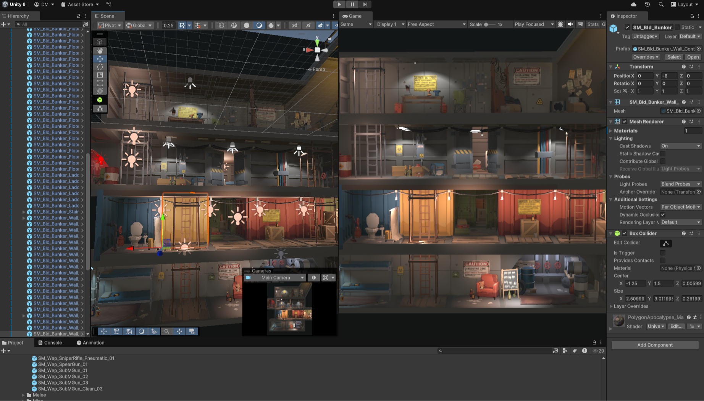Toggle the Stats button in Game view
704x401 pixels.
(593, 24)
